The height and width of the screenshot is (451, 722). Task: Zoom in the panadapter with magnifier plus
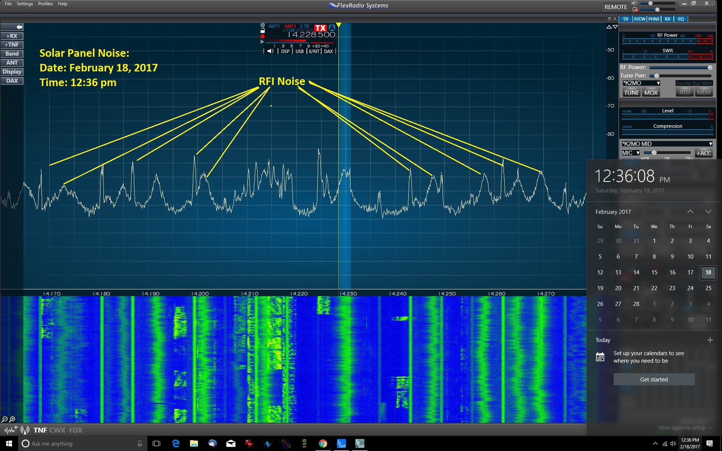12,419
